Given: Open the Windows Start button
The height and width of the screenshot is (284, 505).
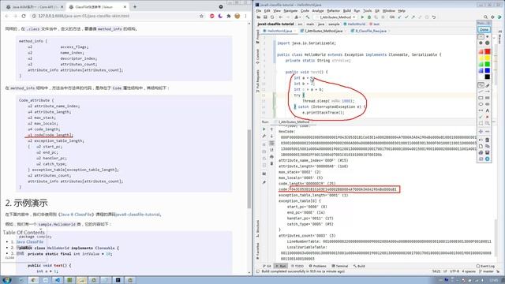Looking at the screenshot, I should (6, 280).
